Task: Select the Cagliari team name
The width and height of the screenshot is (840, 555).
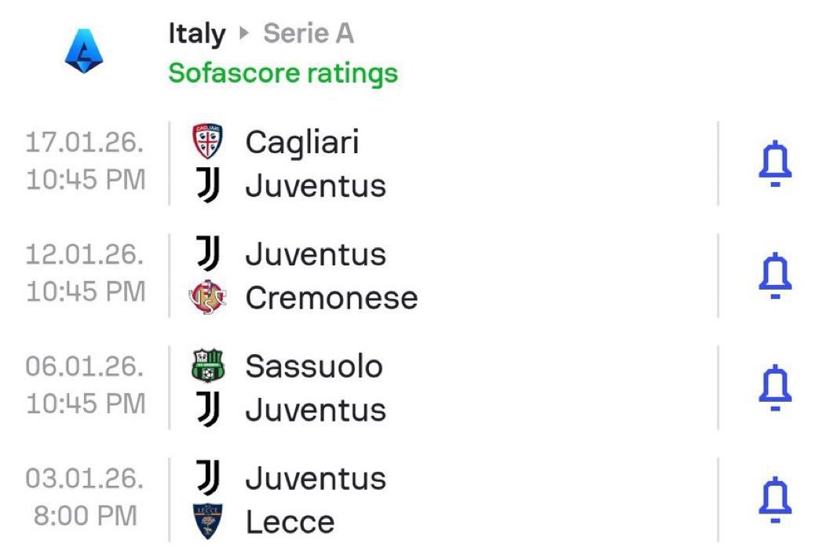Action: (302, 142)
